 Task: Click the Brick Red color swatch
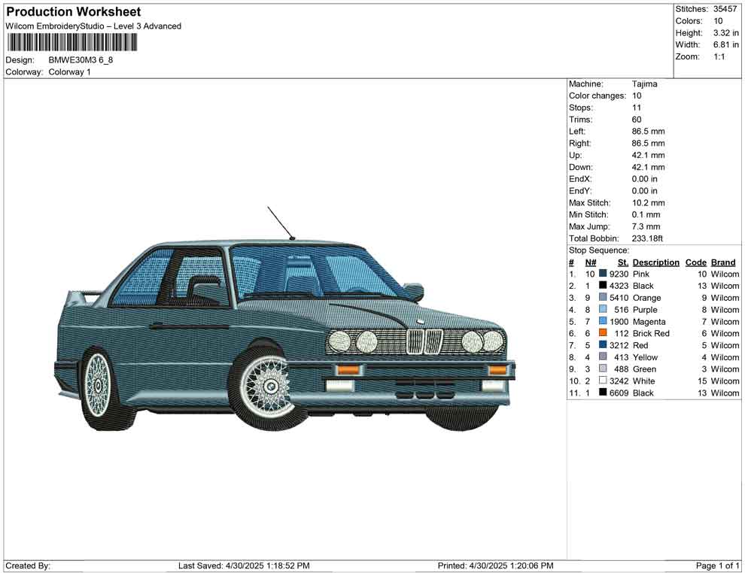tap(603, 334)
